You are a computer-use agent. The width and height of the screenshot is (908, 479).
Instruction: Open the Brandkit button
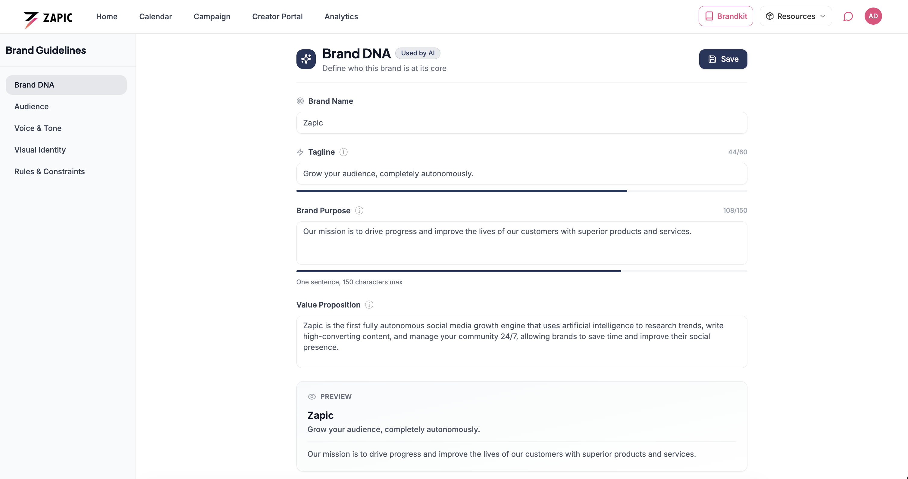[725, 16]
